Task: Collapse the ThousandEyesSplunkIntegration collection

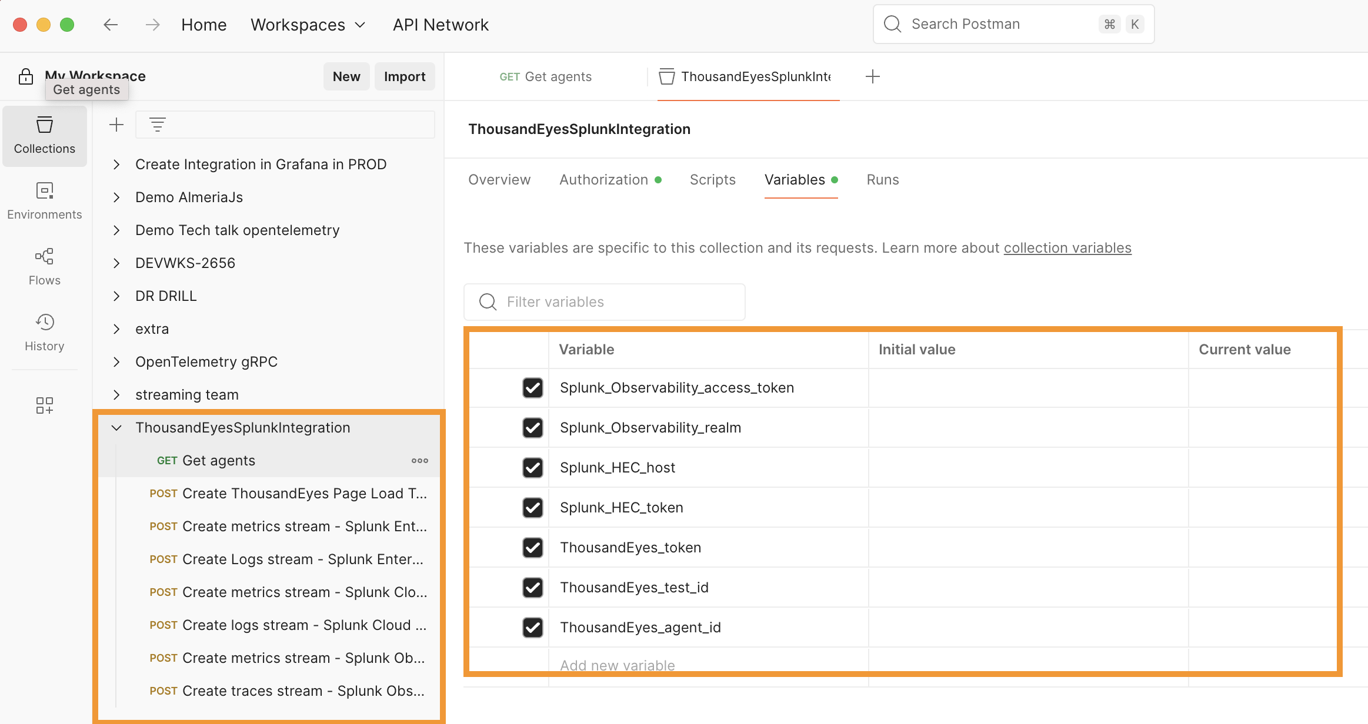Action: 116,428
